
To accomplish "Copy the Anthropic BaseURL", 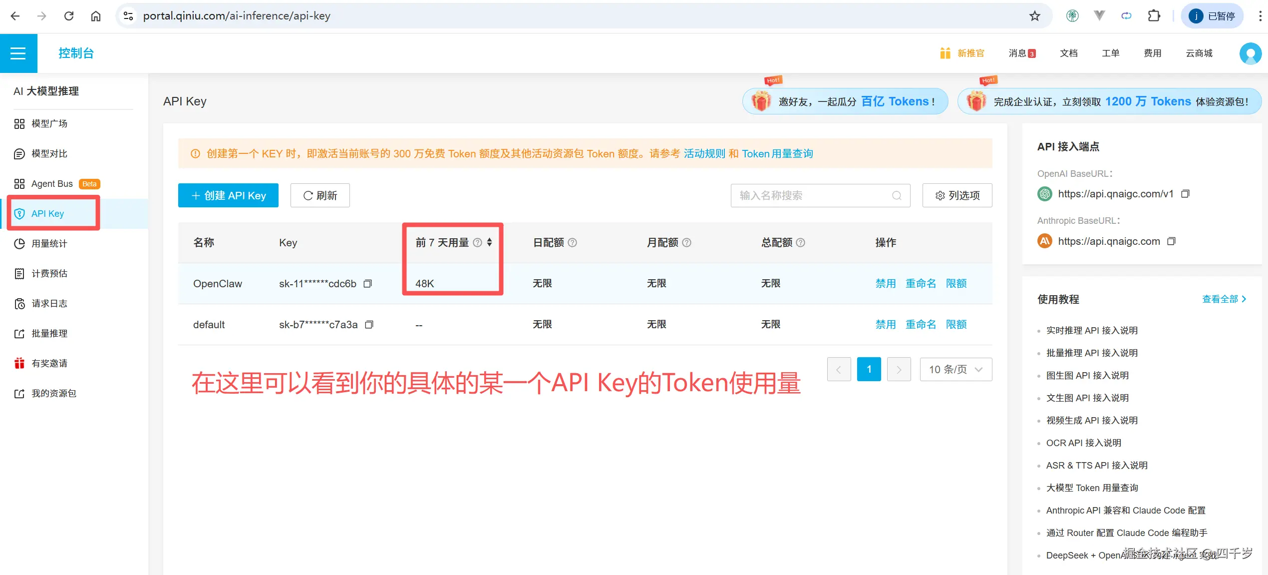I will coord(1172,241).
